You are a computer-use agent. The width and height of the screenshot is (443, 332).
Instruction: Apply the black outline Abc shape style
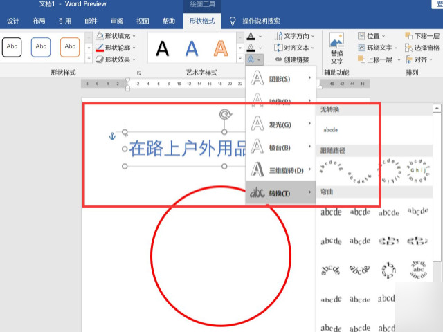pos(12,47)
